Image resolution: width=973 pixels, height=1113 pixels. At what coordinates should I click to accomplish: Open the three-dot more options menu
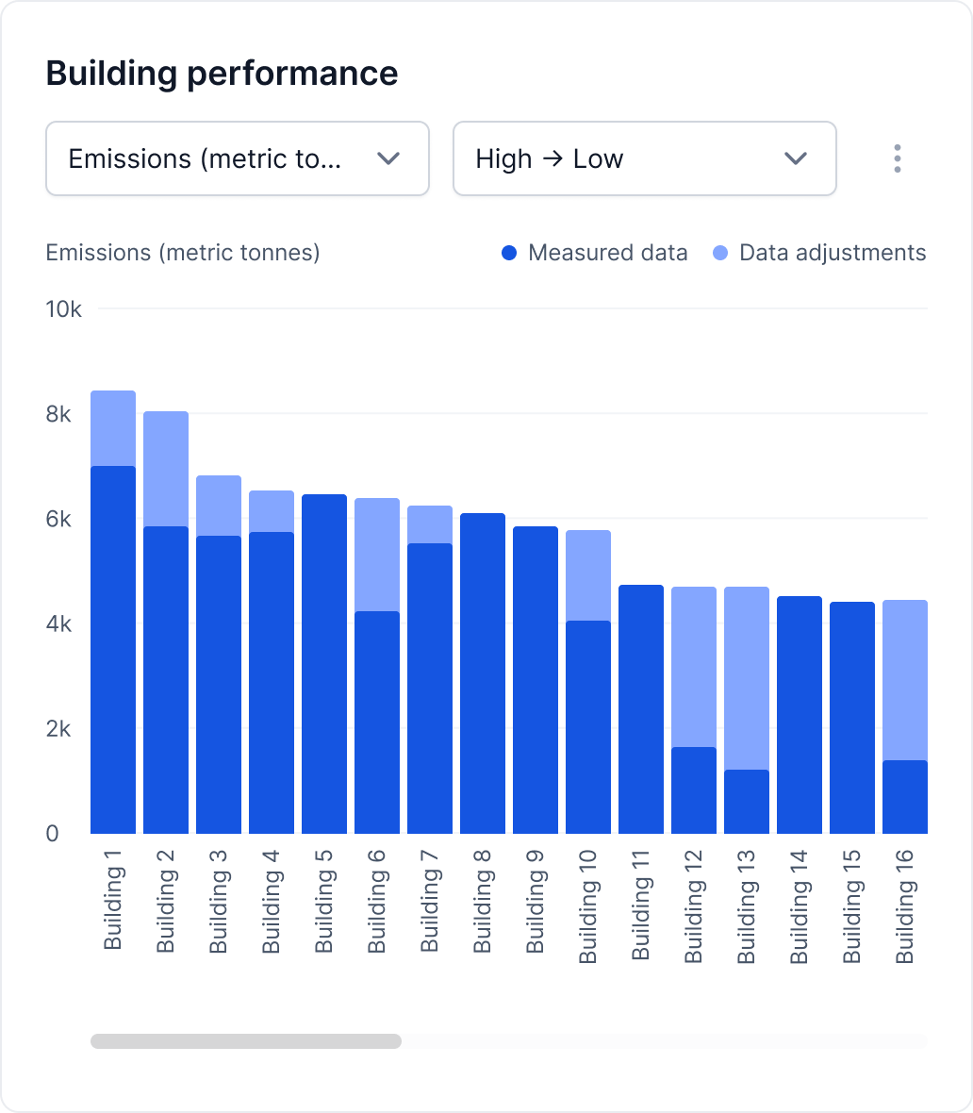click(897, 158)
